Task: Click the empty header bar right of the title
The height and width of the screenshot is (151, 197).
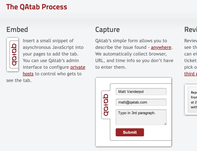Action: 133,7
